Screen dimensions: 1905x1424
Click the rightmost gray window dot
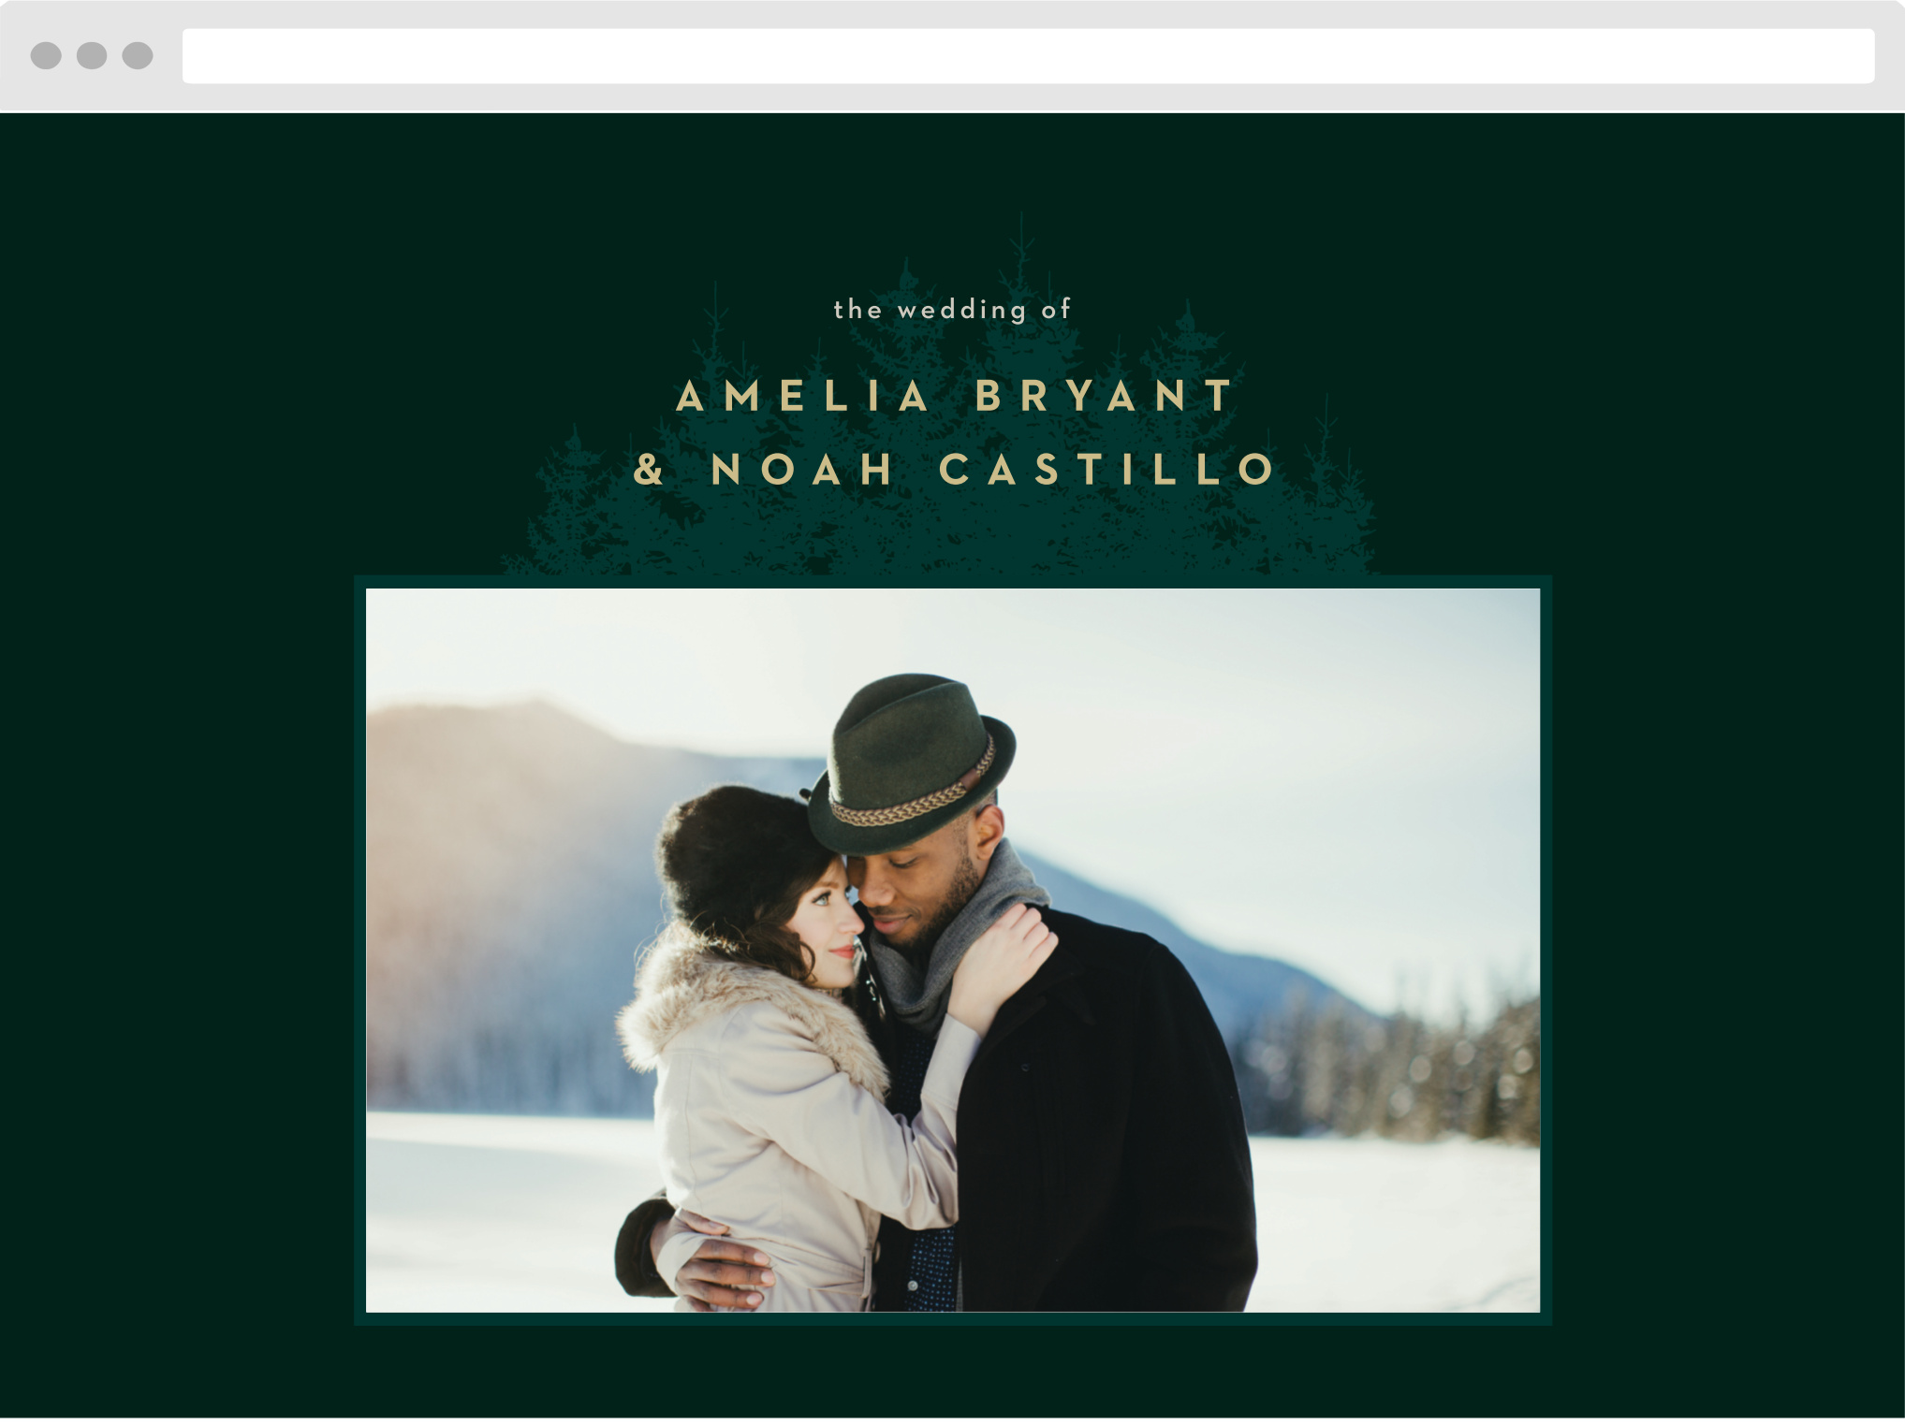pyautogui.click(x=138, y=56)
